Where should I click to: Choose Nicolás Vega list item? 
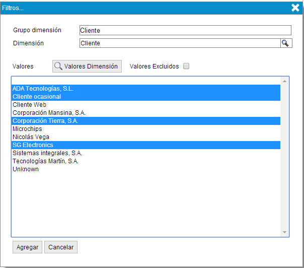point(31,137)
